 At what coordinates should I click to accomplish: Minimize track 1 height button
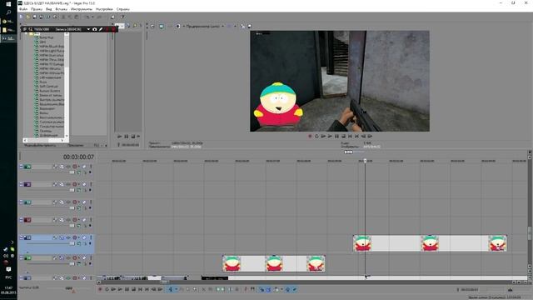coord(22,167)
